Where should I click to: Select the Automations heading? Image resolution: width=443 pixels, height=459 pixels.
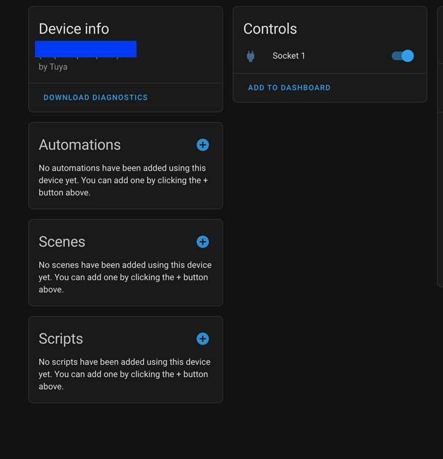tap(80, 145)
